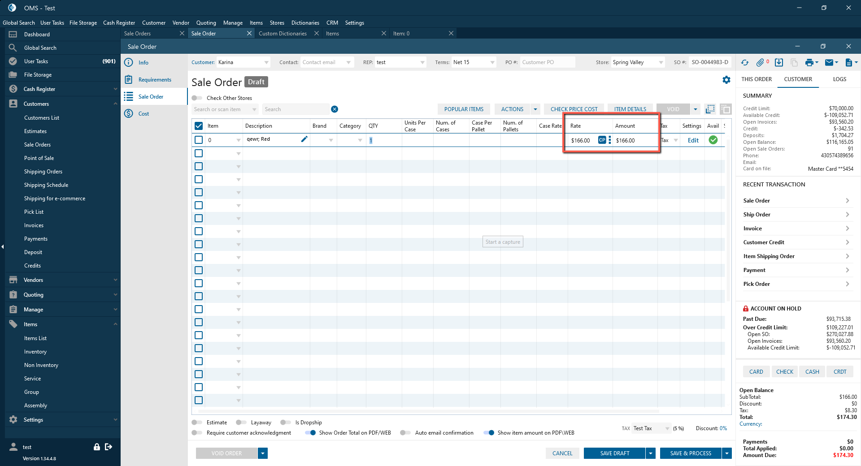Uncheck the header select-all checkbox
This screenshot has width=861, height=466.
(x=199, y=126)
